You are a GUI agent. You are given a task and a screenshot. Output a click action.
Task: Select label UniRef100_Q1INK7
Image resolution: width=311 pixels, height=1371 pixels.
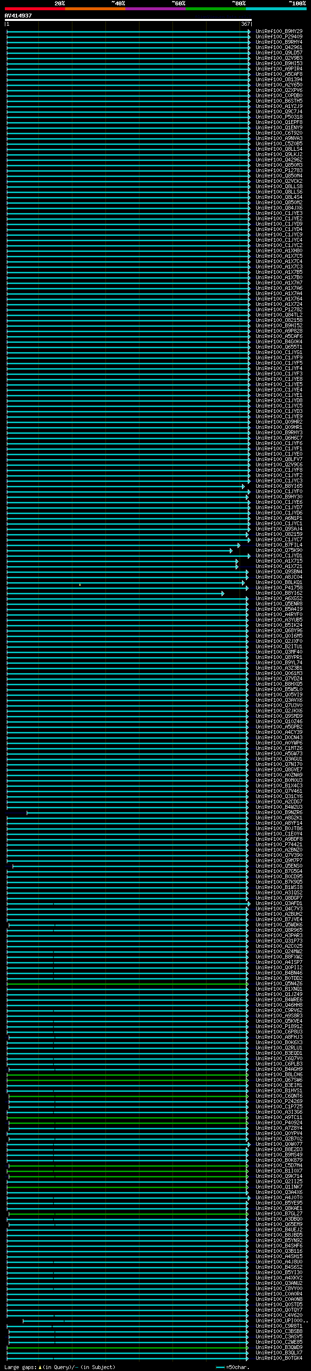[x=279, y=1187]
